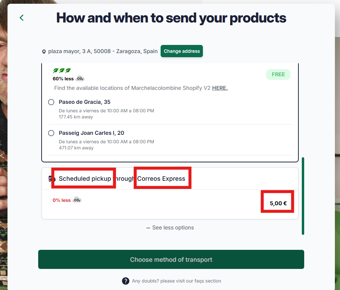Click the location pin icon beside address
This screenshot has height=290, width=340.
44,51
